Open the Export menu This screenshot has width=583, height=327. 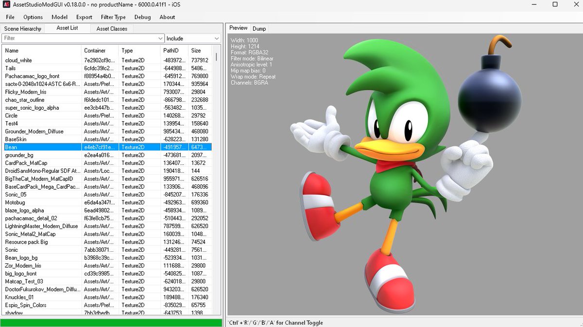(84, 17)
